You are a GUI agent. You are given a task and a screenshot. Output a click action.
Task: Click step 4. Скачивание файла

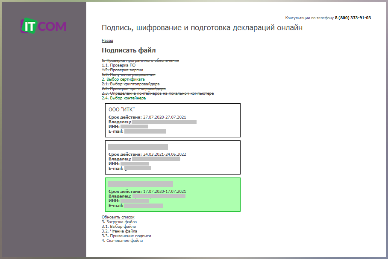click(x=122, y=241)
